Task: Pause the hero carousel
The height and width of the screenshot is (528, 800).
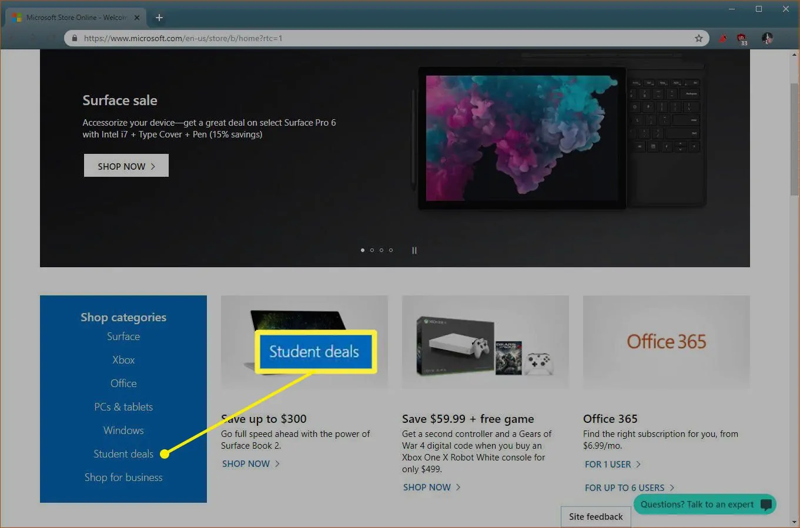Action: [414, 250]
